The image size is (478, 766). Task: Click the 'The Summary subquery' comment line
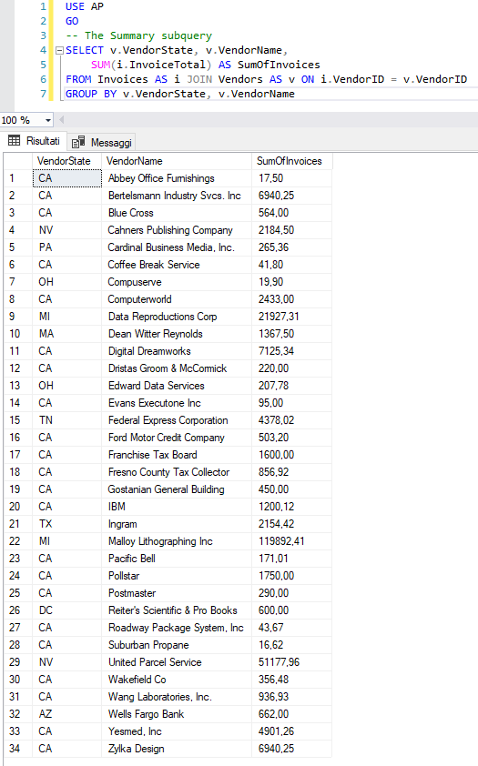coord(138,35)
